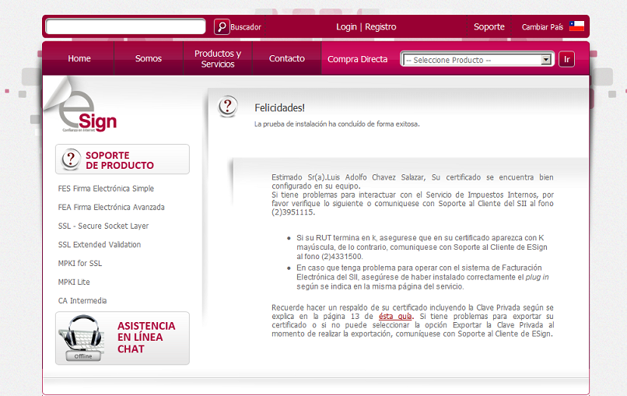Open the 'ésta guía' hyperlink
Screen dimensions: 627x396
[395, 317]
